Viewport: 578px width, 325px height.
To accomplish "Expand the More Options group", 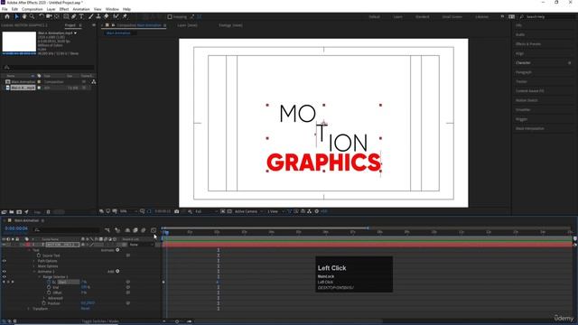I will coord(34,266).
